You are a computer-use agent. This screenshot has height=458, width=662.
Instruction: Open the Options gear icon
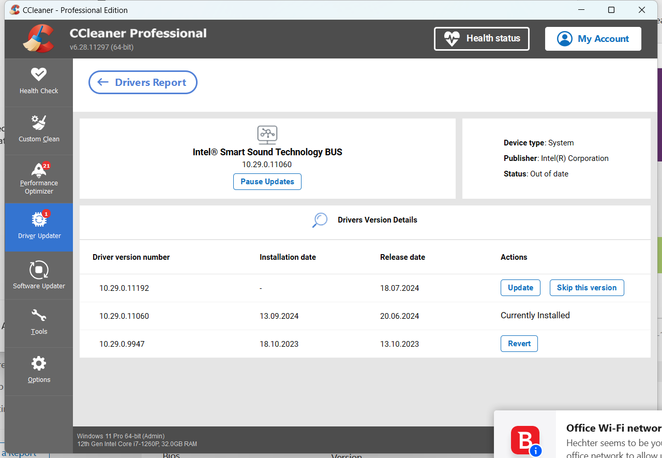tap(39, 363)
